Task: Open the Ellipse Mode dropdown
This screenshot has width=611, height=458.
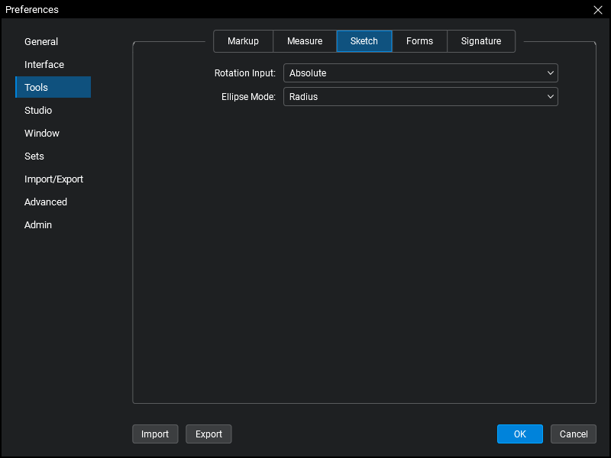Action: click(420, 97)
